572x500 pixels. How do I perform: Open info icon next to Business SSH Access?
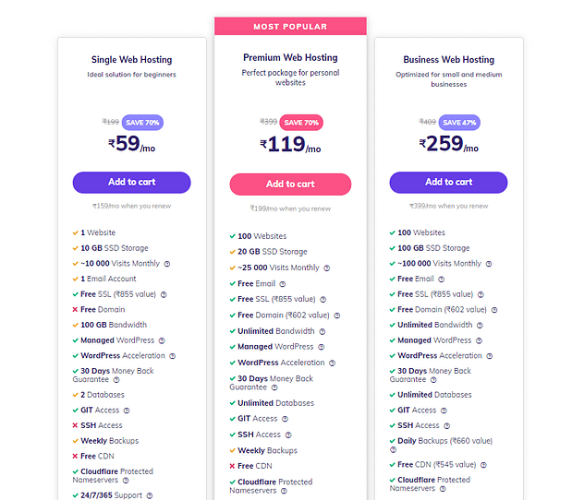click(447, 425)
